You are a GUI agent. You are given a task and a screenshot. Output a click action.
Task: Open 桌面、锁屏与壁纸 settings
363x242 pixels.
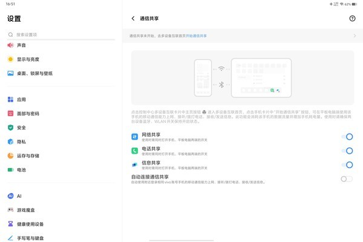[x=61, y=73]
